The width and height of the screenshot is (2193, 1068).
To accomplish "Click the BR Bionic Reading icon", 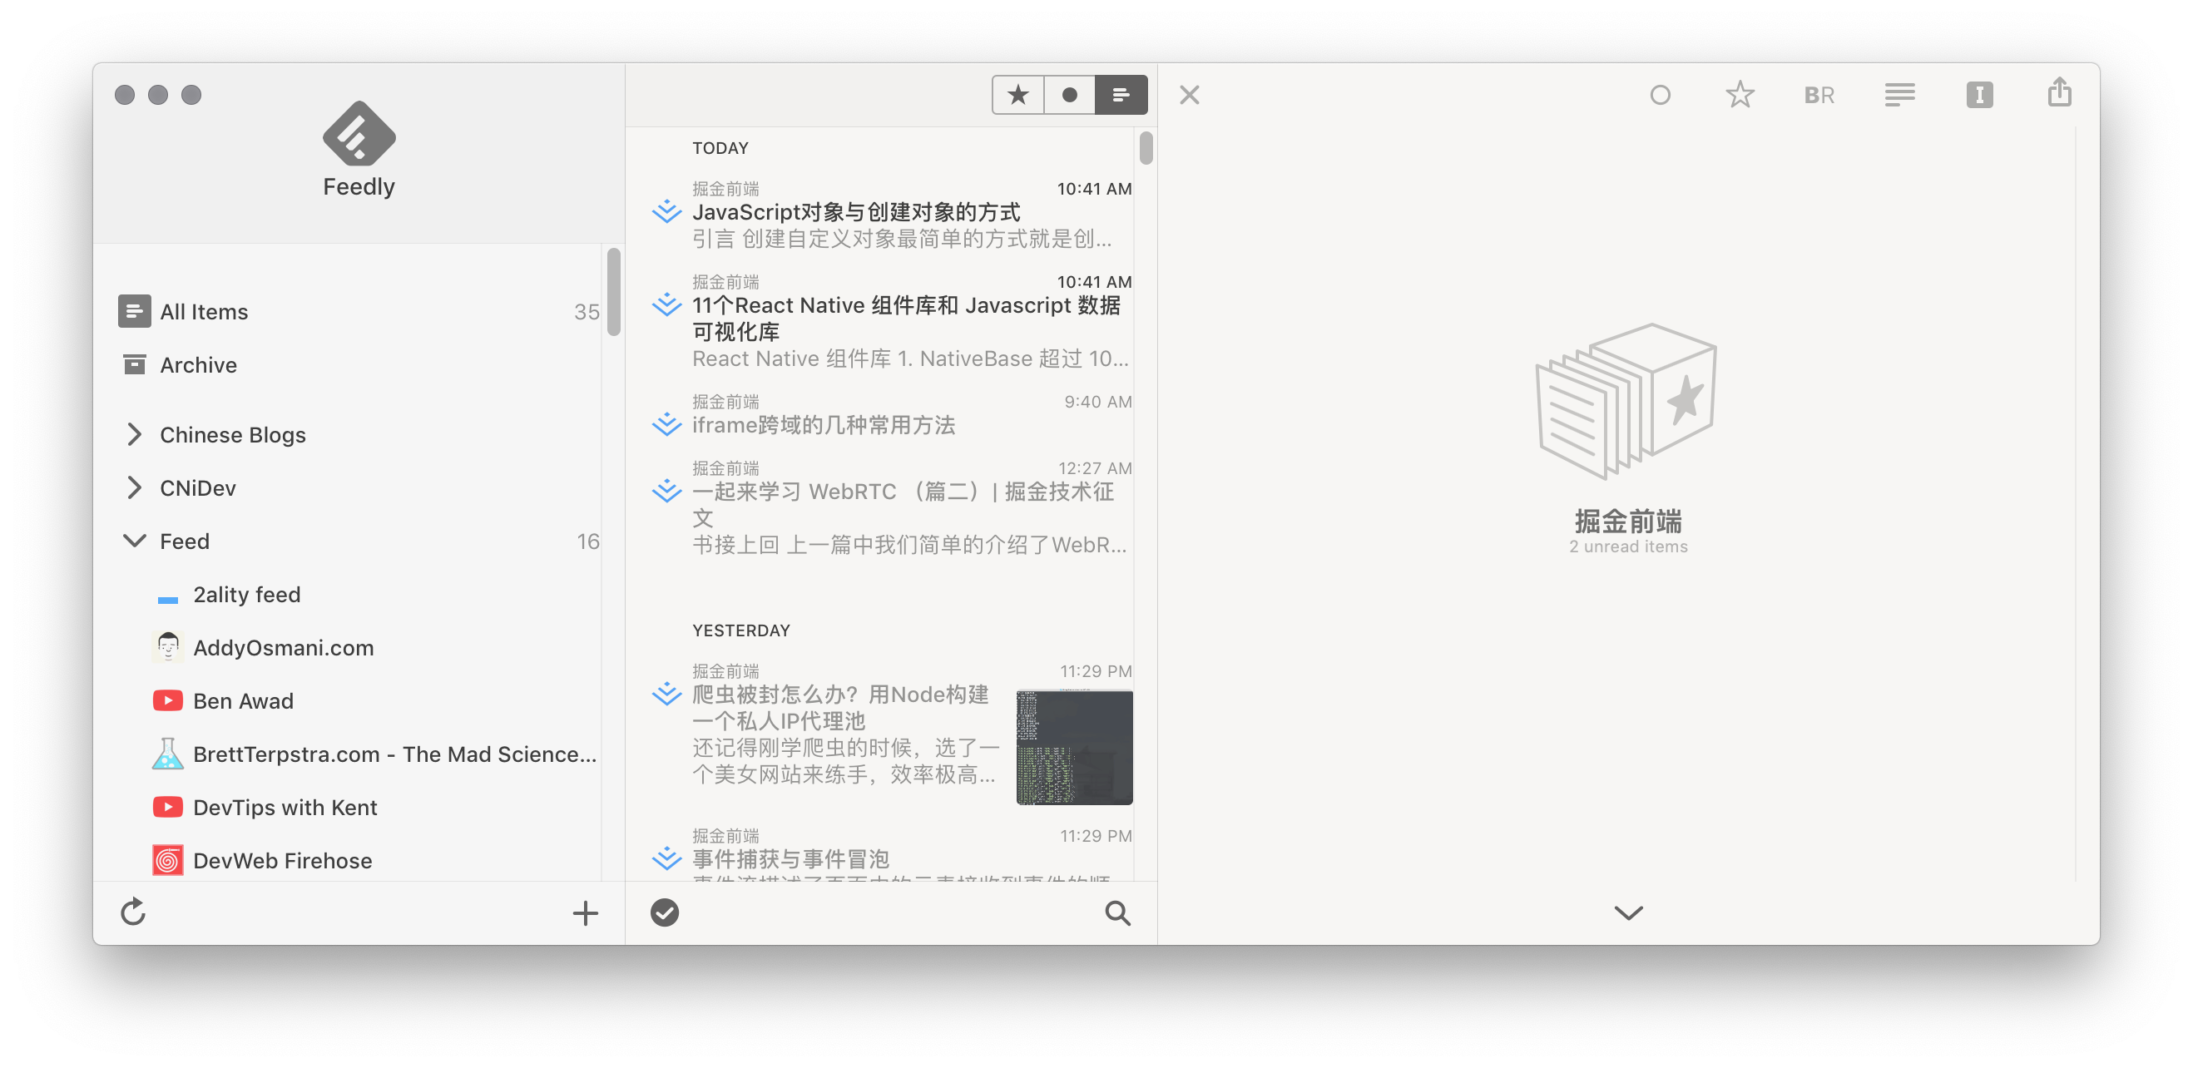I will (1819, 95).
